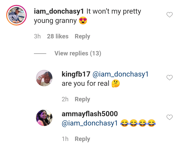
Task: Click the thinking face emoji in kingfb17's reply
Action: [116, 84]
